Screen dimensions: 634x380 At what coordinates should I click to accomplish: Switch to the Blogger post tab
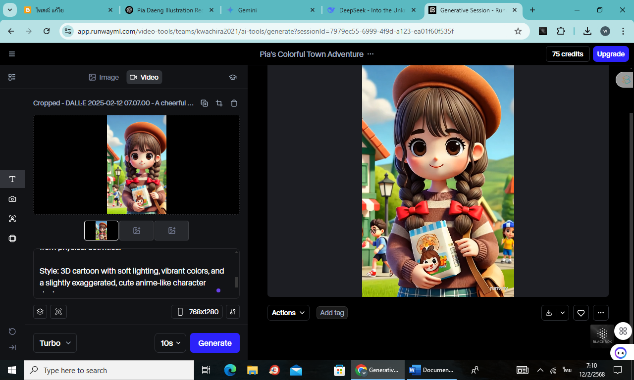pyautogui.click(x=68, y=10)
